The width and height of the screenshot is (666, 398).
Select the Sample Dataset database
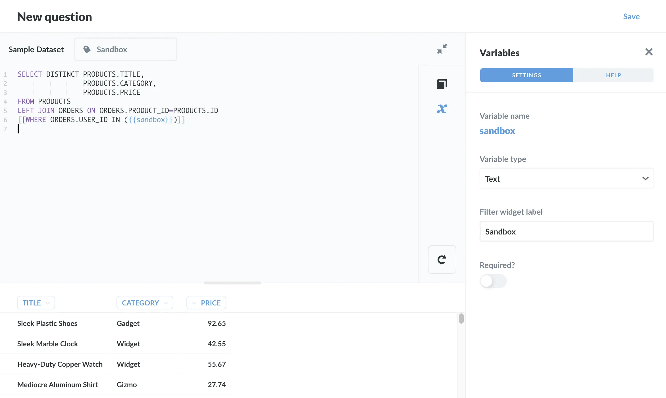coord(36,49)
